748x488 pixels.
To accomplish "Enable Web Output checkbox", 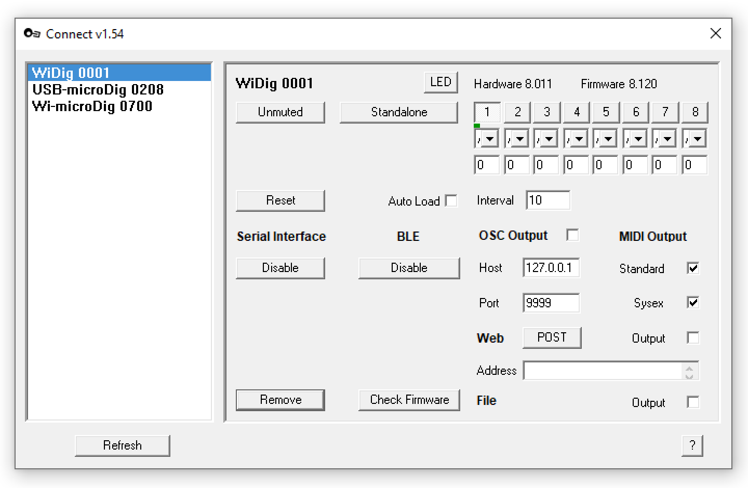I will 693,338.
